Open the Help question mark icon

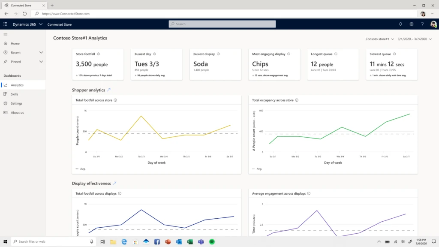423,24
